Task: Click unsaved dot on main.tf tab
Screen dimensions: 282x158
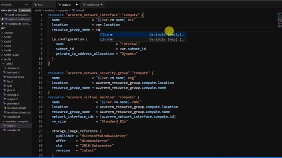Action: [x=77, y=5]
